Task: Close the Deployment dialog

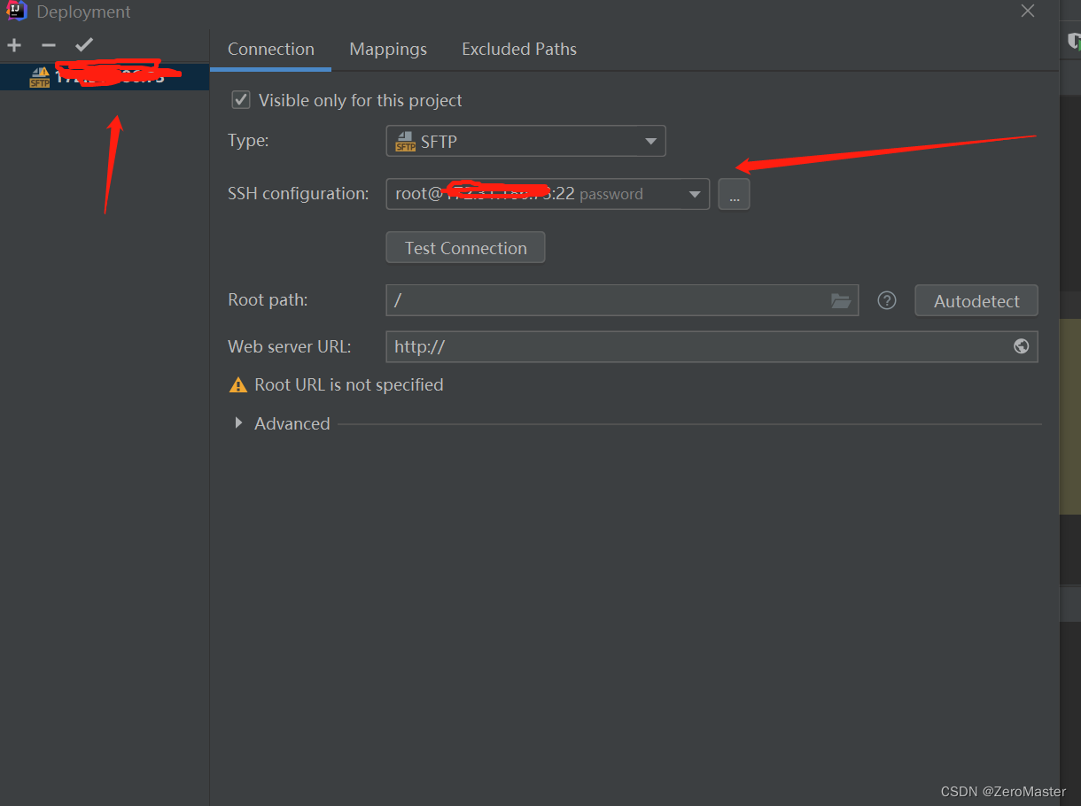Action: pos(1028,12)
